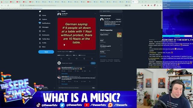
Task: Open Lists in the sidebar
Action: click(x=42, y=31)
